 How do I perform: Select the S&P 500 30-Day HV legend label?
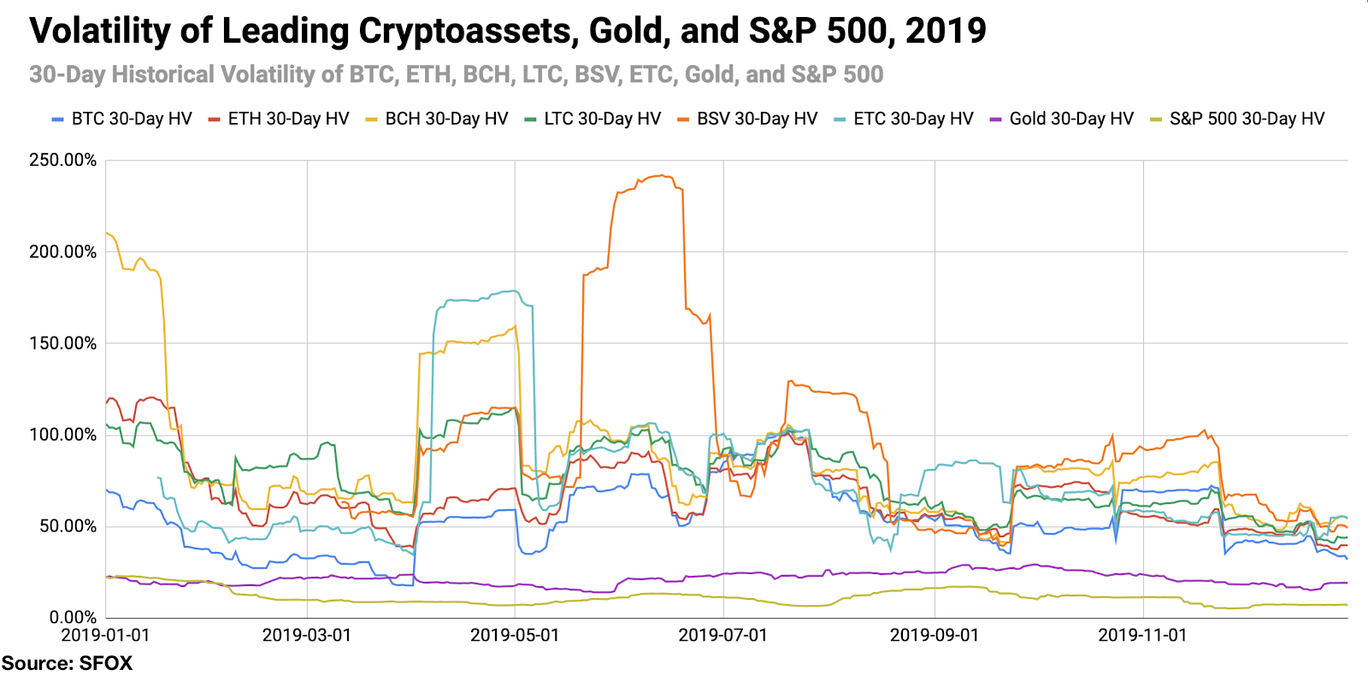(1247, 119)
